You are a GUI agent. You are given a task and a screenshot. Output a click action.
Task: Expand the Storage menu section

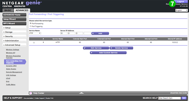click(x=14, y=32)
